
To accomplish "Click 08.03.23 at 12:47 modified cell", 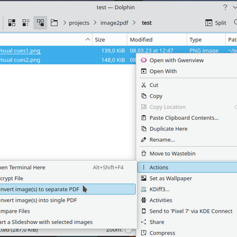I will 152,51.
